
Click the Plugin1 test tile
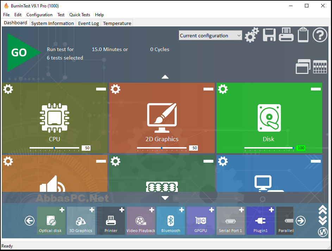pos(261,220)
